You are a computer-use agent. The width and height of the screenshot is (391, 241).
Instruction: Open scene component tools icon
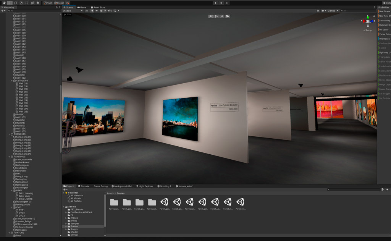coord(318,11)
